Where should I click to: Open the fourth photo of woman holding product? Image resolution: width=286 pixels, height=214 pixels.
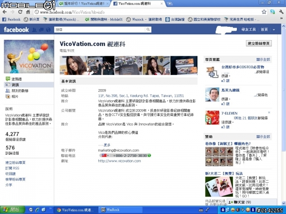pyautogui.click(x=156, y=66)
